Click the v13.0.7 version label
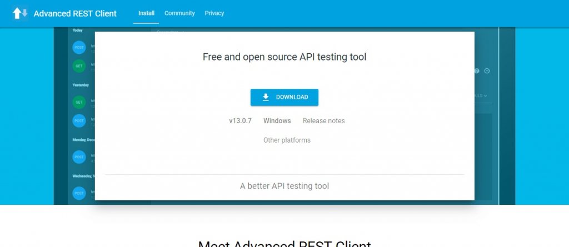Viewport: 569px width, 247px height. coord(240,121)
